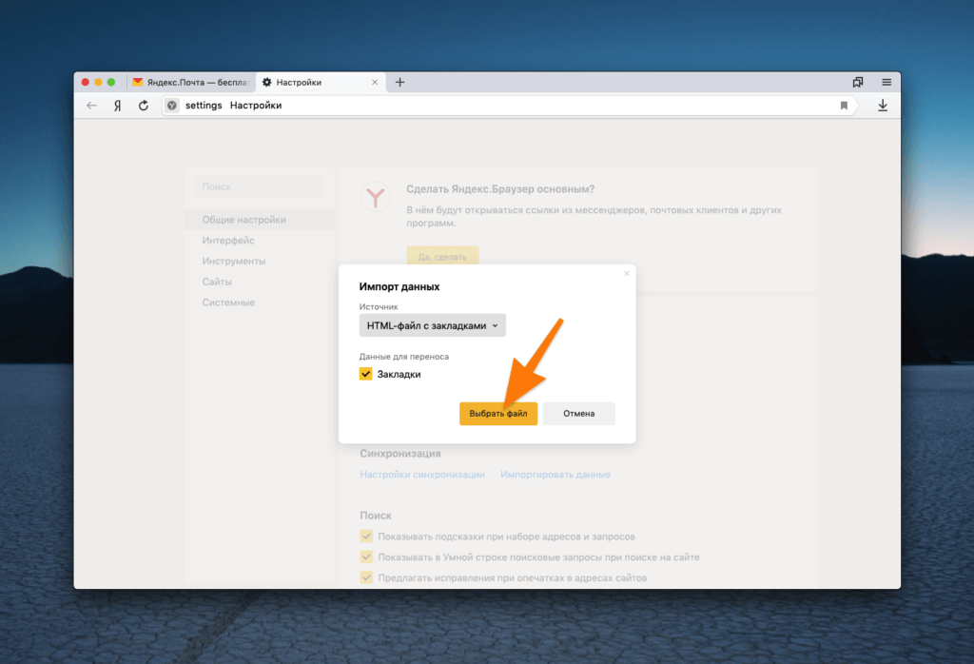Image resolution: width=974 pixels, height=664 pixels.
Task: Open the Системные settings section
Action: coord(228,303)
